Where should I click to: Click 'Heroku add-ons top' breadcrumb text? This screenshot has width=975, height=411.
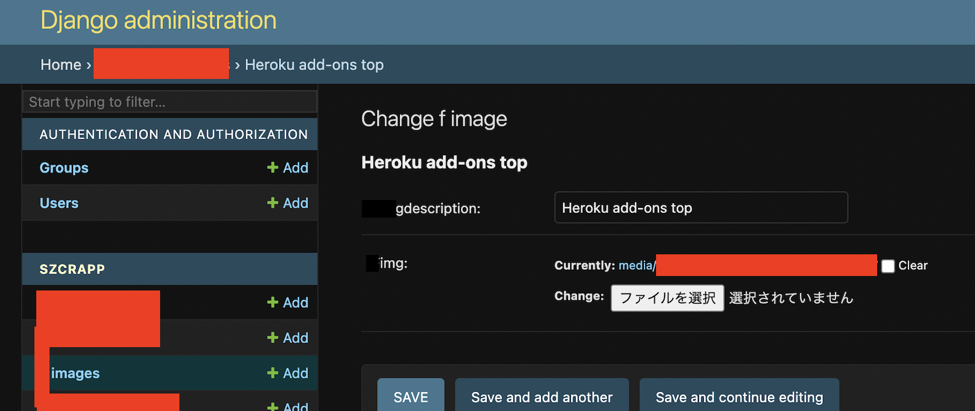point(314,64)
